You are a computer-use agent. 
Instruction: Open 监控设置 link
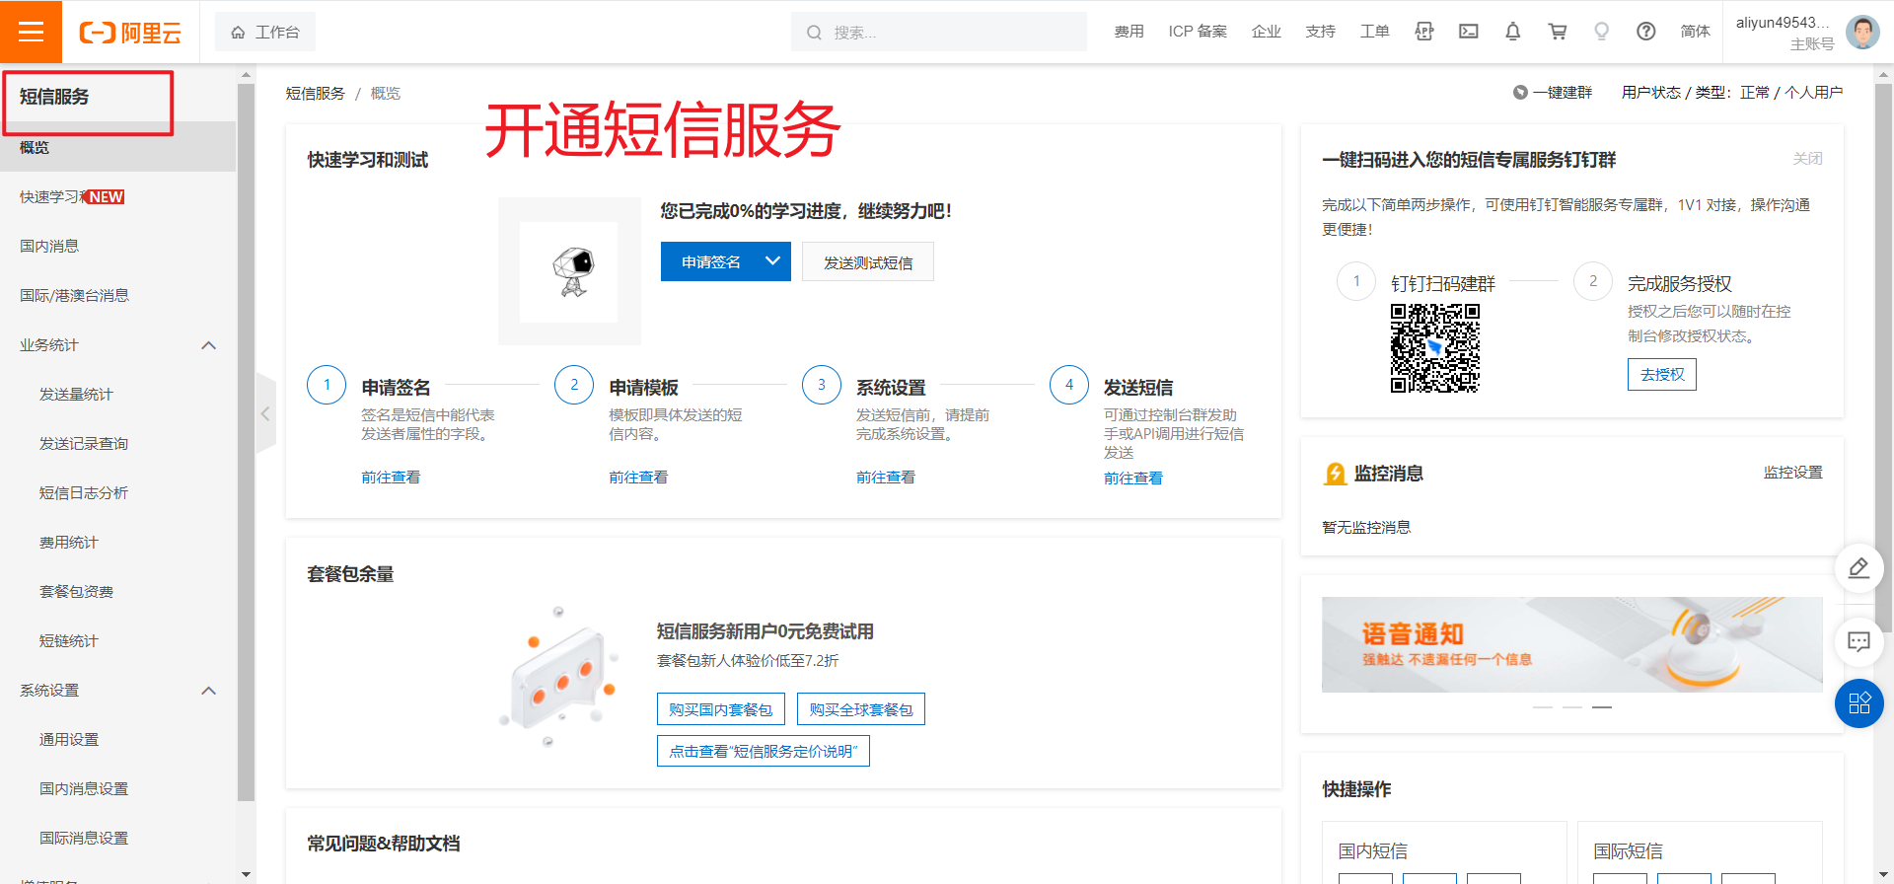click(1792, 473)
